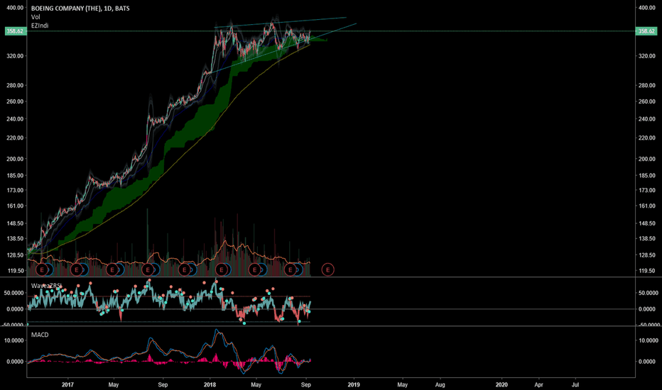The height and width of the screenshot is (390, 662).
Task: Click the first earnings E marker from the left
Action: pyautogui.click(x=42, y=269)
